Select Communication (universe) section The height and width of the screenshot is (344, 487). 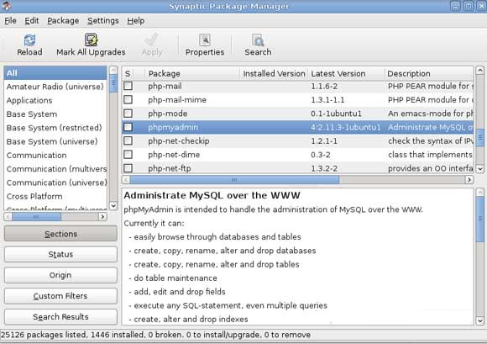(55, 183)
